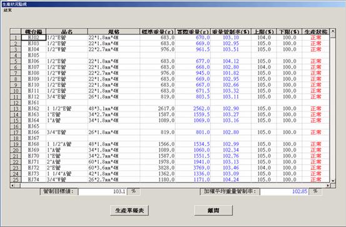Click the 下限(%) column header
The image size is (346, 227).
click(289, 31)
